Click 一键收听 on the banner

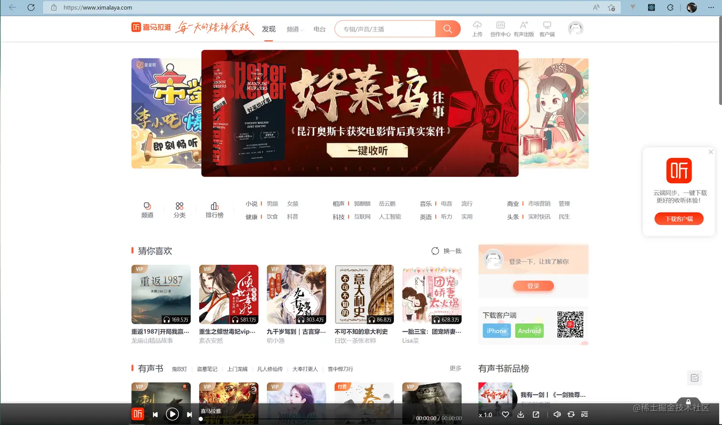point(367,151)
